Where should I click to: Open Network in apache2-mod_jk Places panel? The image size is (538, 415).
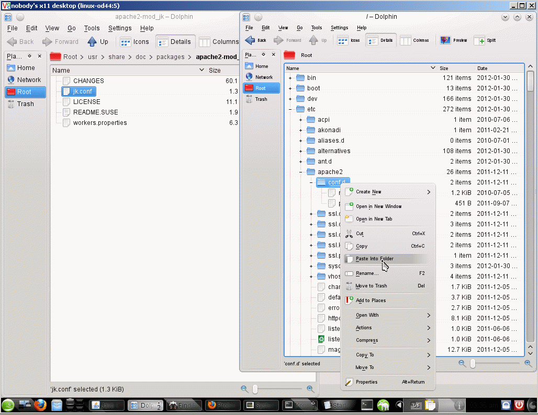pos(25,80)
